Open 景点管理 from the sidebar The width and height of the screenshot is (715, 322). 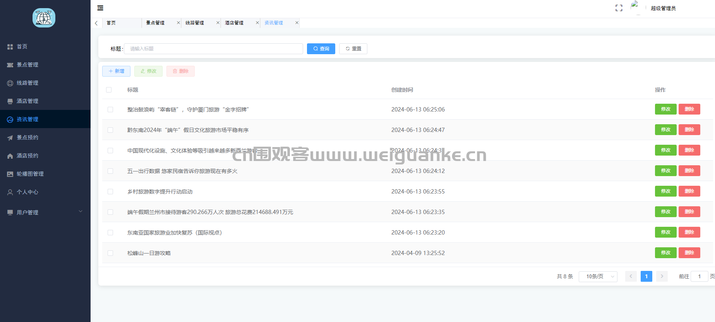point(27,65)
